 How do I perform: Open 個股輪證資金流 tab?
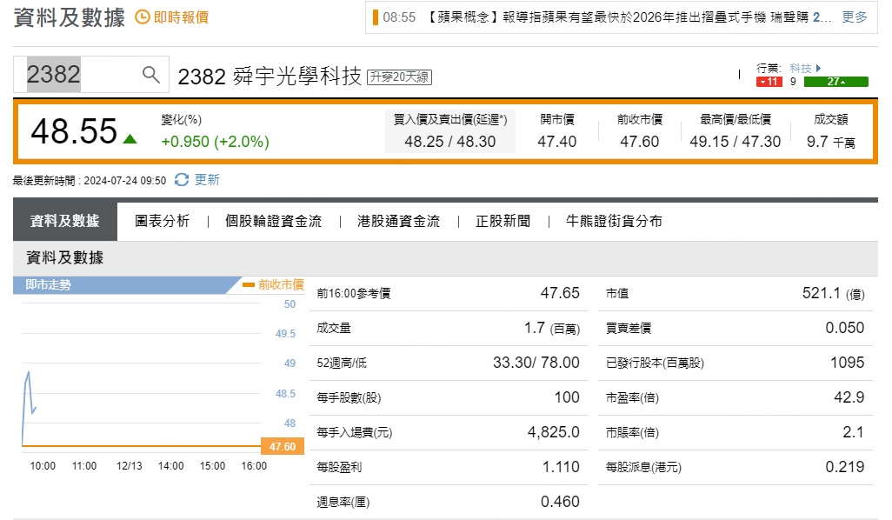click(273, 221)
